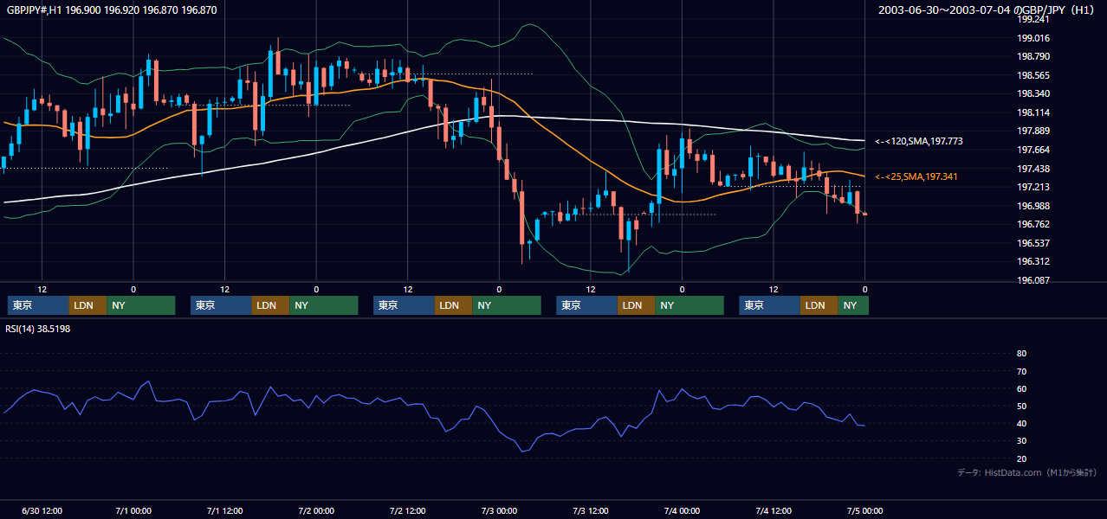Click the first LDN session block
This screenshot has width=1107, height=519.
click(87, 305)
